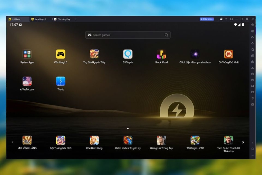Image resolution: width=262 pixels, height=175 pixels.
Task: Open Kiếm Khách Truyền Kỳ game
Action: [x=128, y=140]
